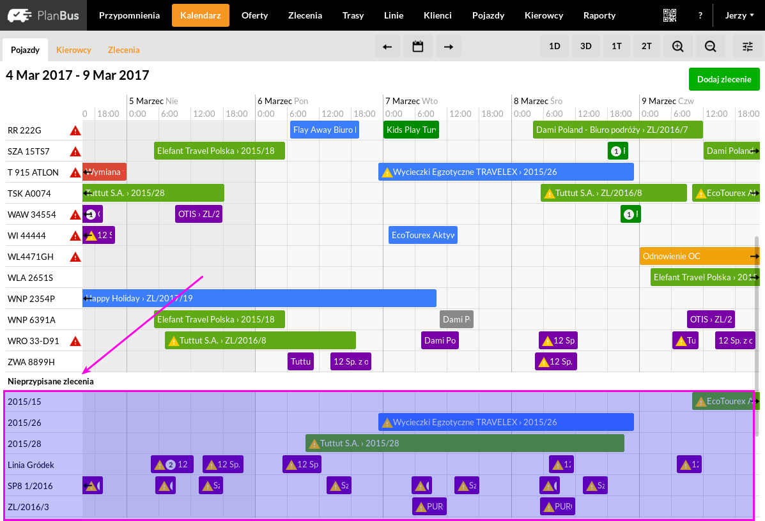The image size is (765, 521).
Task: Open Tuttut S.A. 2015/28 event in unassigned 2015/28 row
Action: tap(465, 443)
